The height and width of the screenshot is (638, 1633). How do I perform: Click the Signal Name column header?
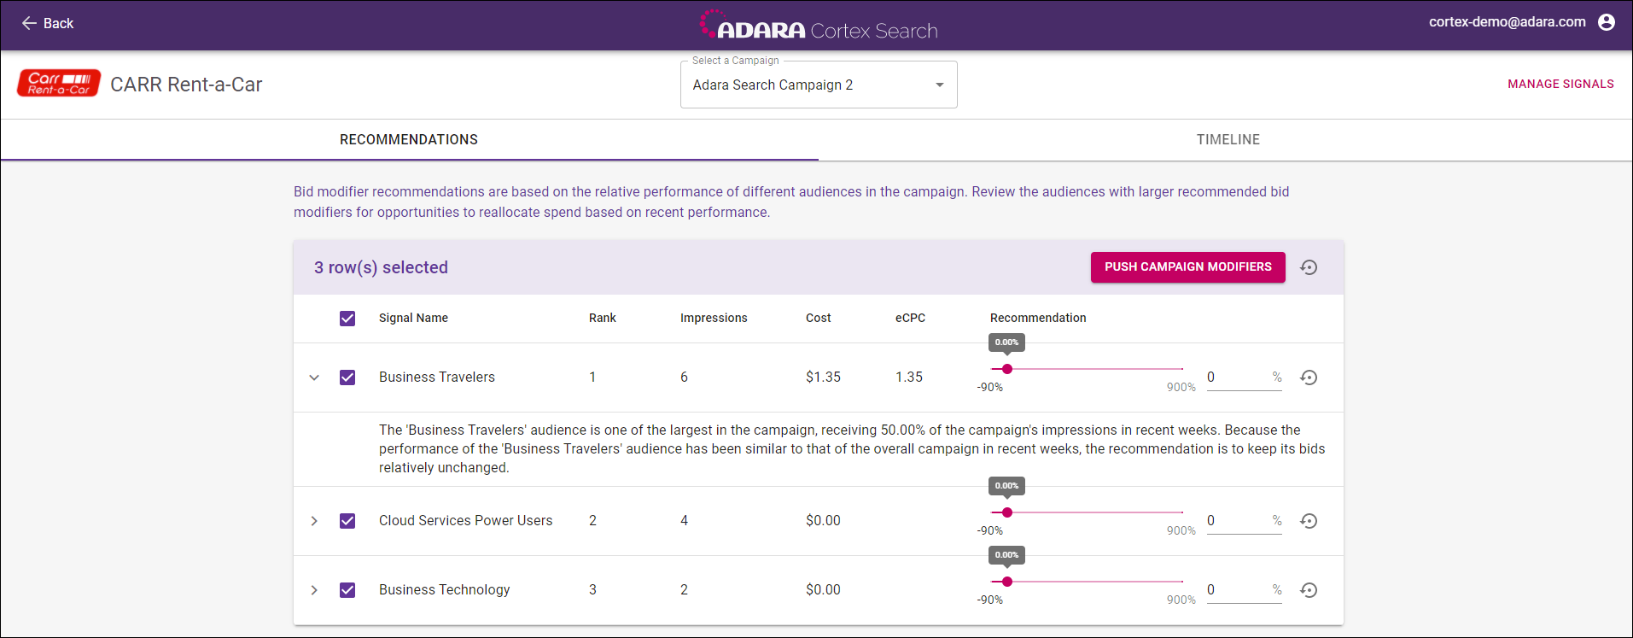point(413,318)
